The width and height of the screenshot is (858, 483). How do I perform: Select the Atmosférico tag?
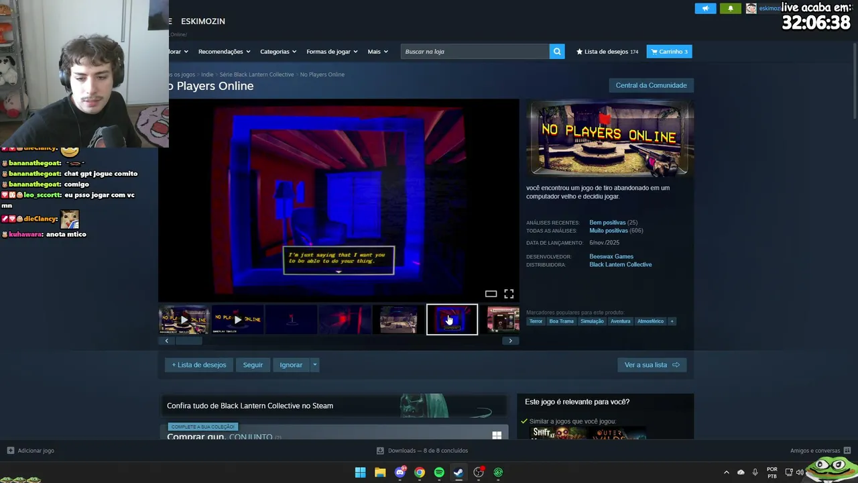coord(650,321)
